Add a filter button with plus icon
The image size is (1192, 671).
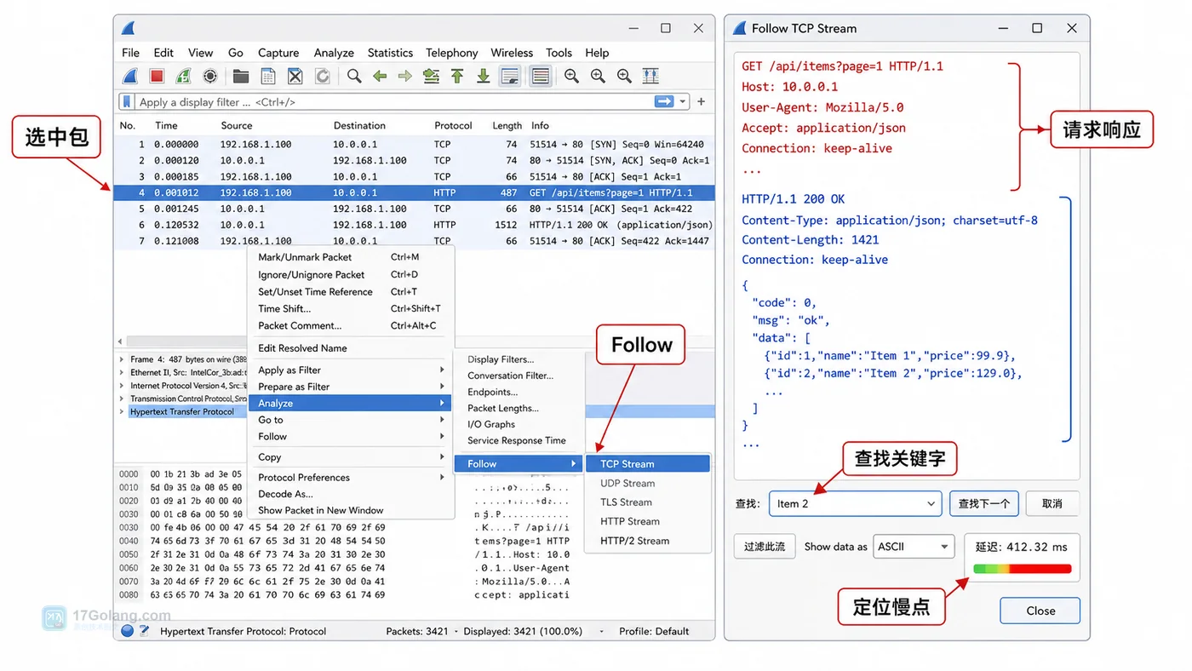point(702,101)
